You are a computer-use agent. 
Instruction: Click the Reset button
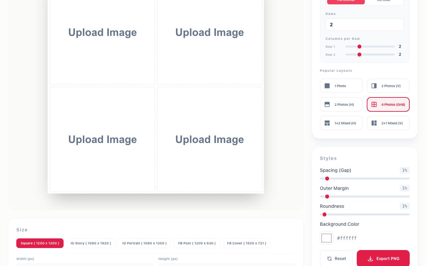click(x=336, y=258)
